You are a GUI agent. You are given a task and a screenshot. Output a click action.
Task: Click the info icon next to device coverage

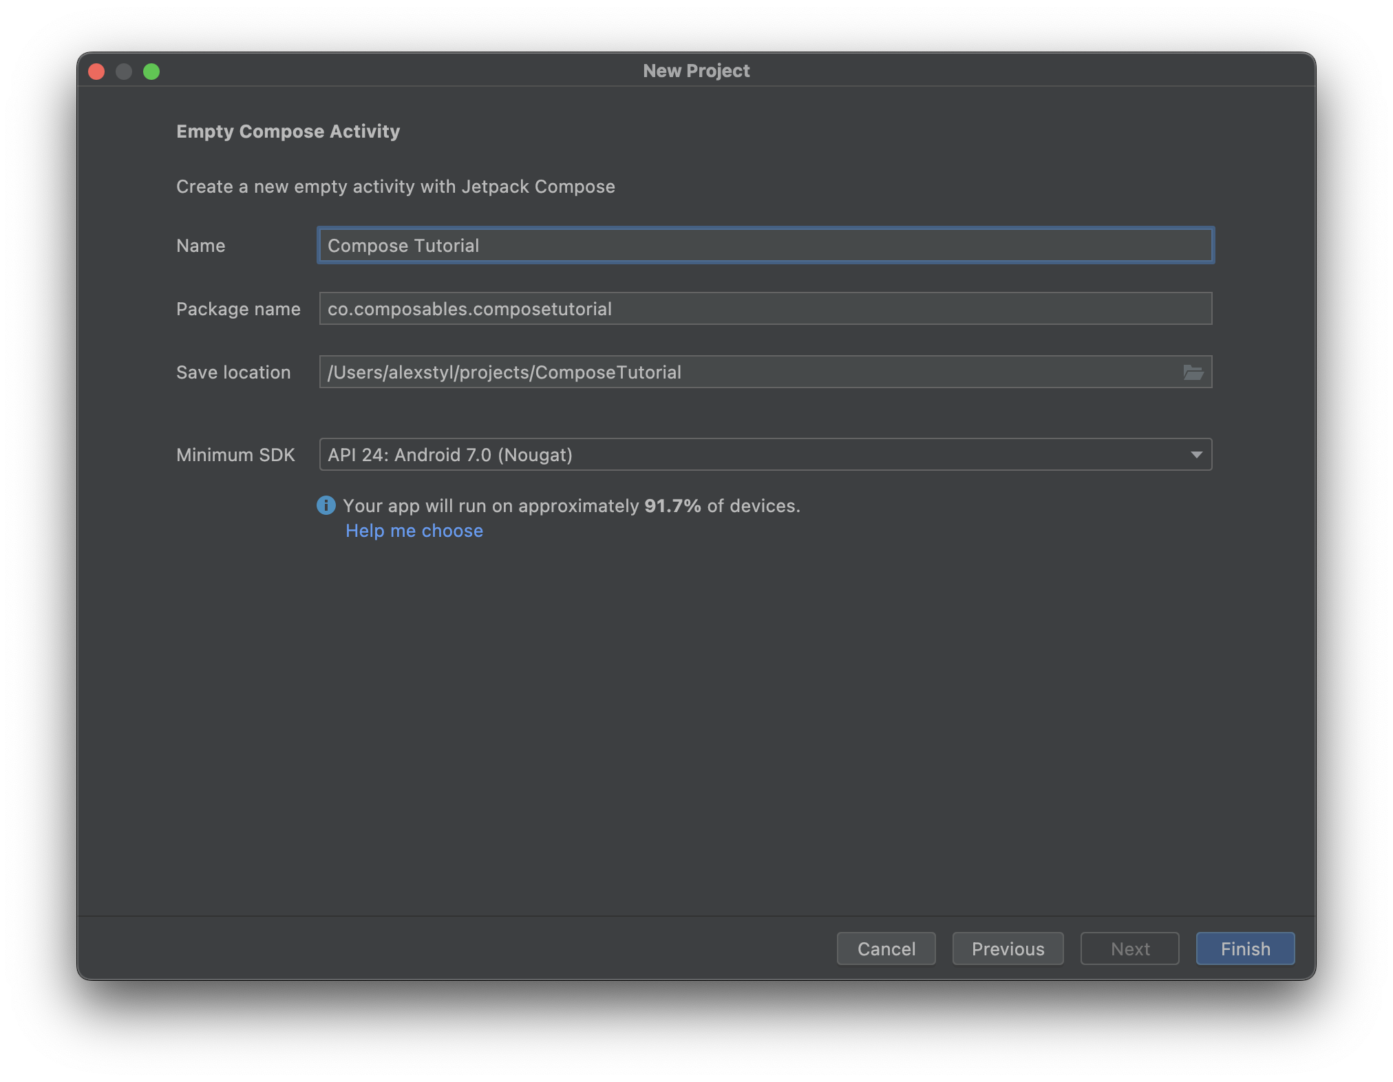326,506
